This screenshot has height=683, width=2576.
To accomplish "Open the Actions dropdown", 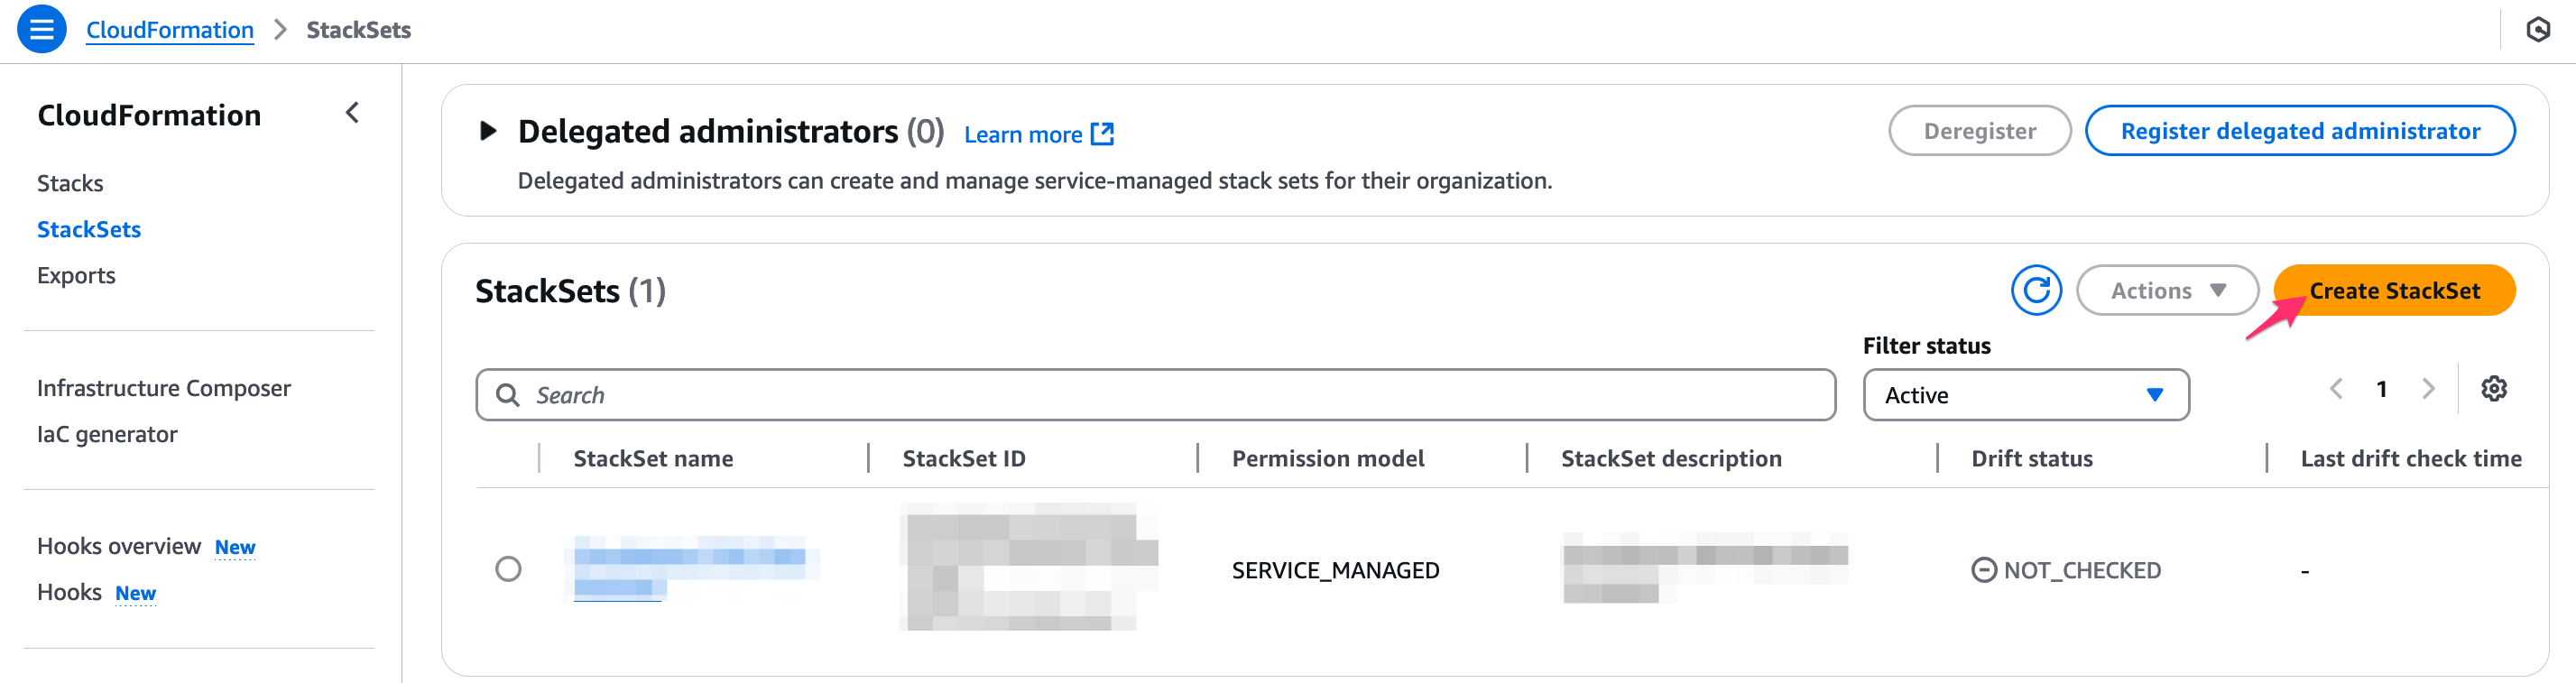I will coord(2166,291).
